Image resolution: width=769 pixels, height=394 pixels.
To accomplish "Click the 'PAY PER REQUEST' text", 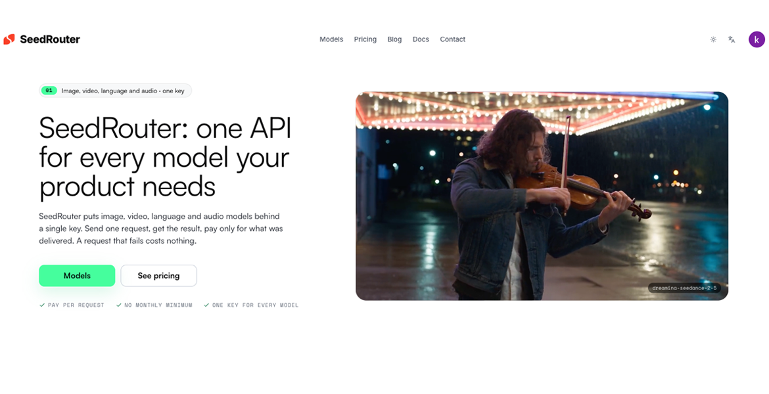I will 76,305.
